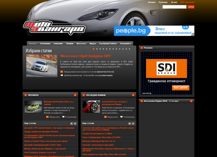Click the SDI Broker logo in the ad

pos(167,68)
